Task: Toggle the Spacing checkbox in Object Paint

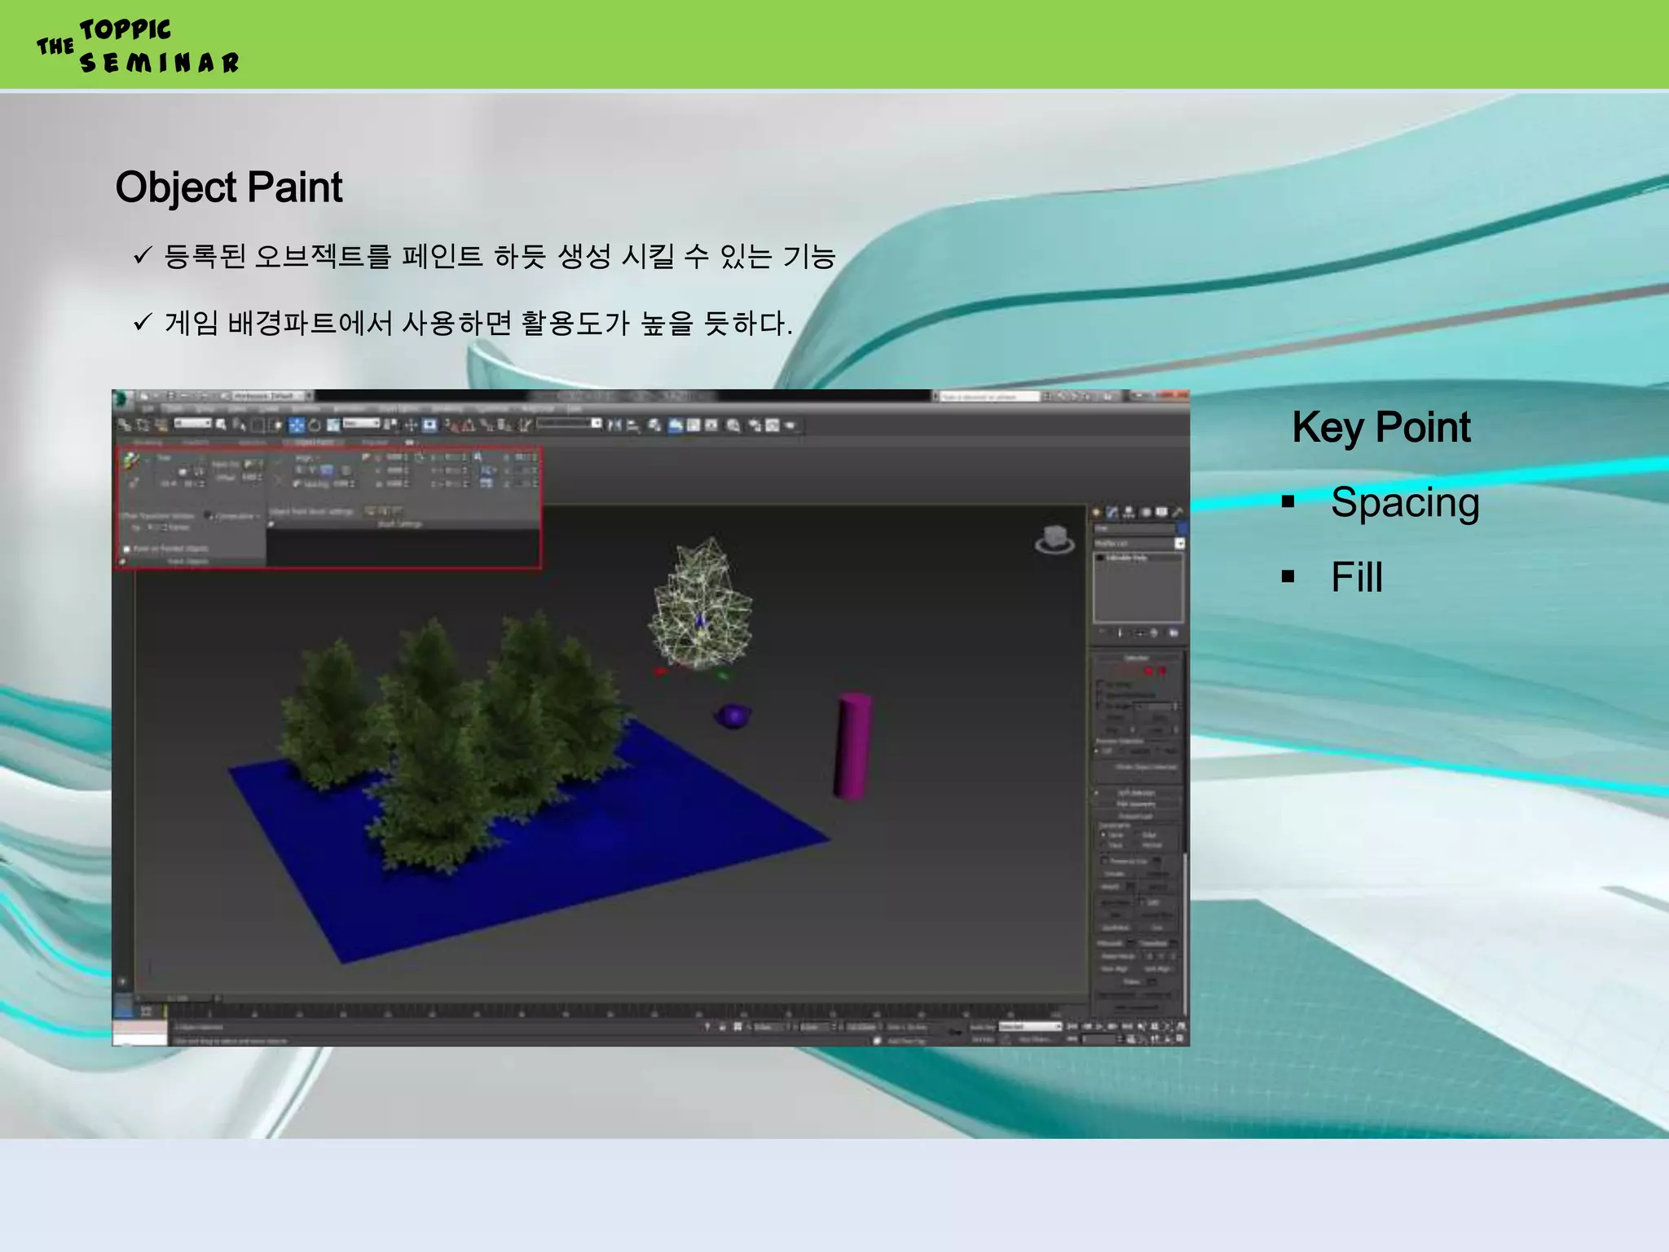Action: click(x=297, y=483)
